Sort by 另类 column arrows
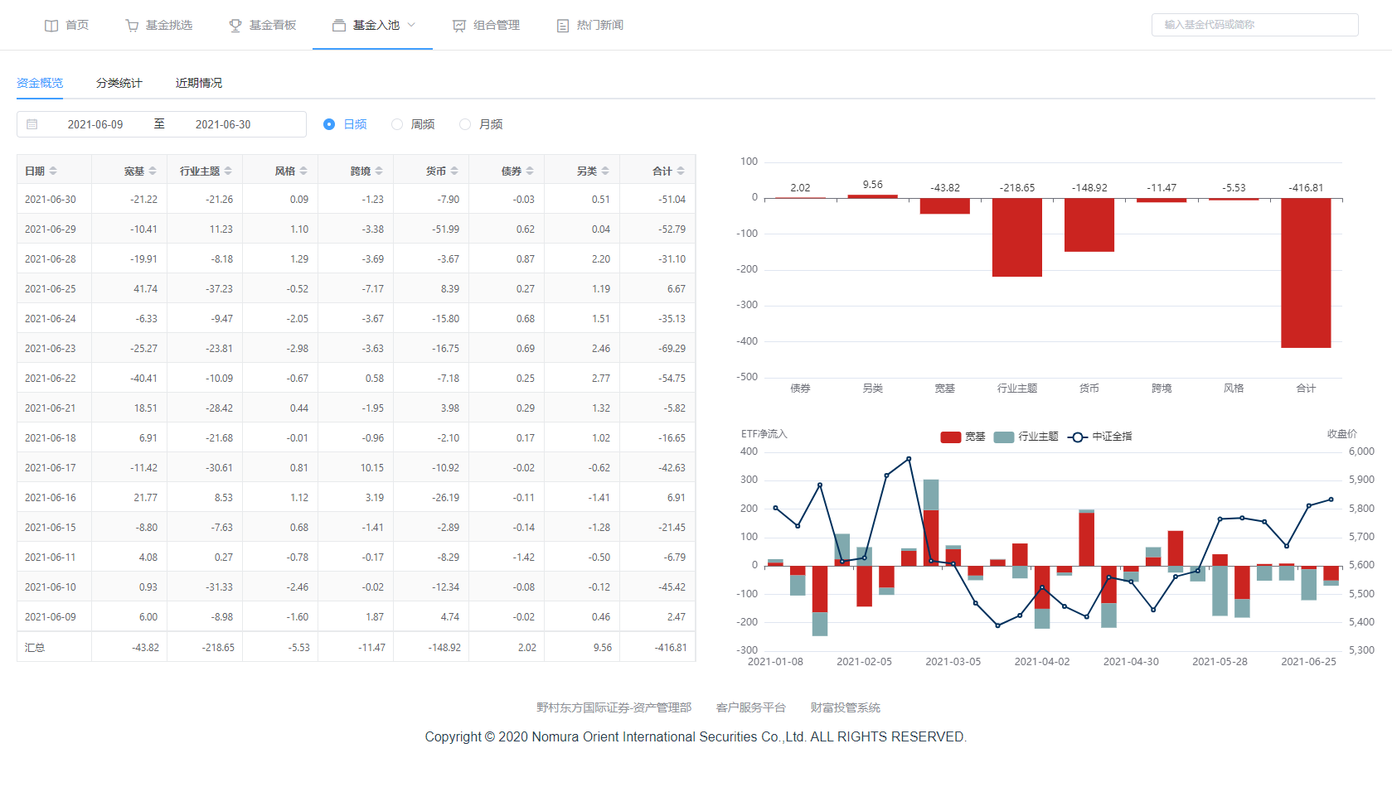This screenshot has width=1392, height=811. point(605,171)
